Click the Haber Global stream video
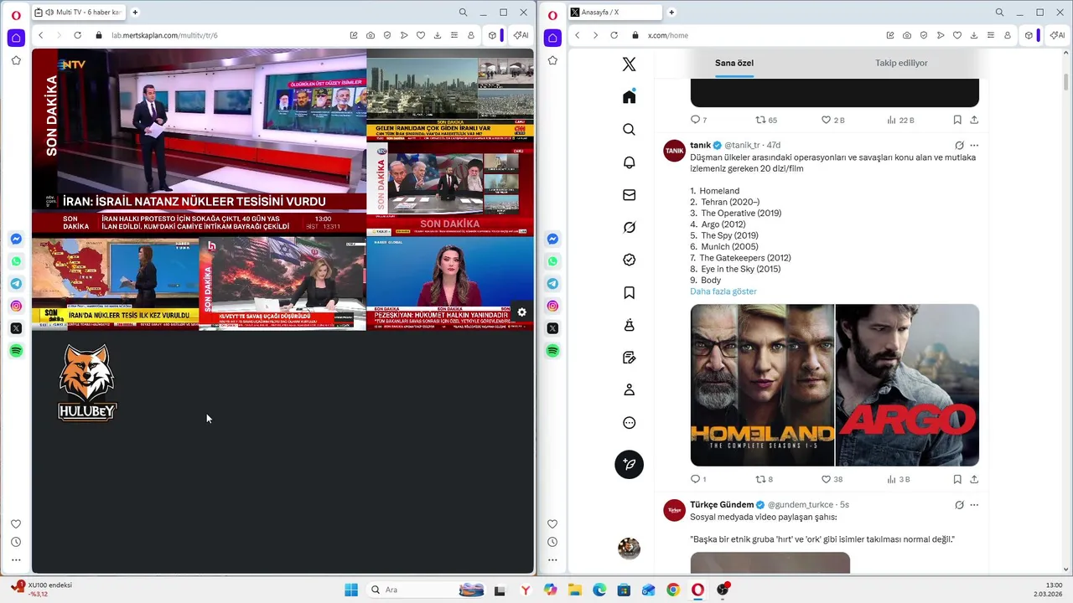1073x603 pixels. (x=450, y=283)
